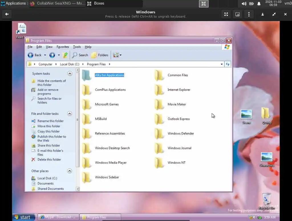The image size is (292, 221).
Task: Click Search for files or folders link
Action: 49,100
